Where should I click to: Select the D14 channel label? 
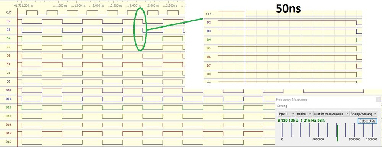[8, 124]
